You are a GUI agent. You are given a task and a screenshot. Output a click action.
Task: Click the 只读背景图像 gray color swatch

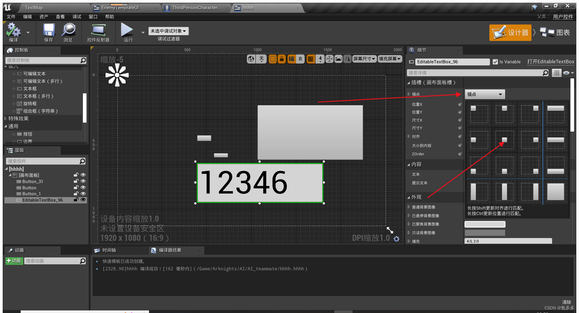point(485,233)
